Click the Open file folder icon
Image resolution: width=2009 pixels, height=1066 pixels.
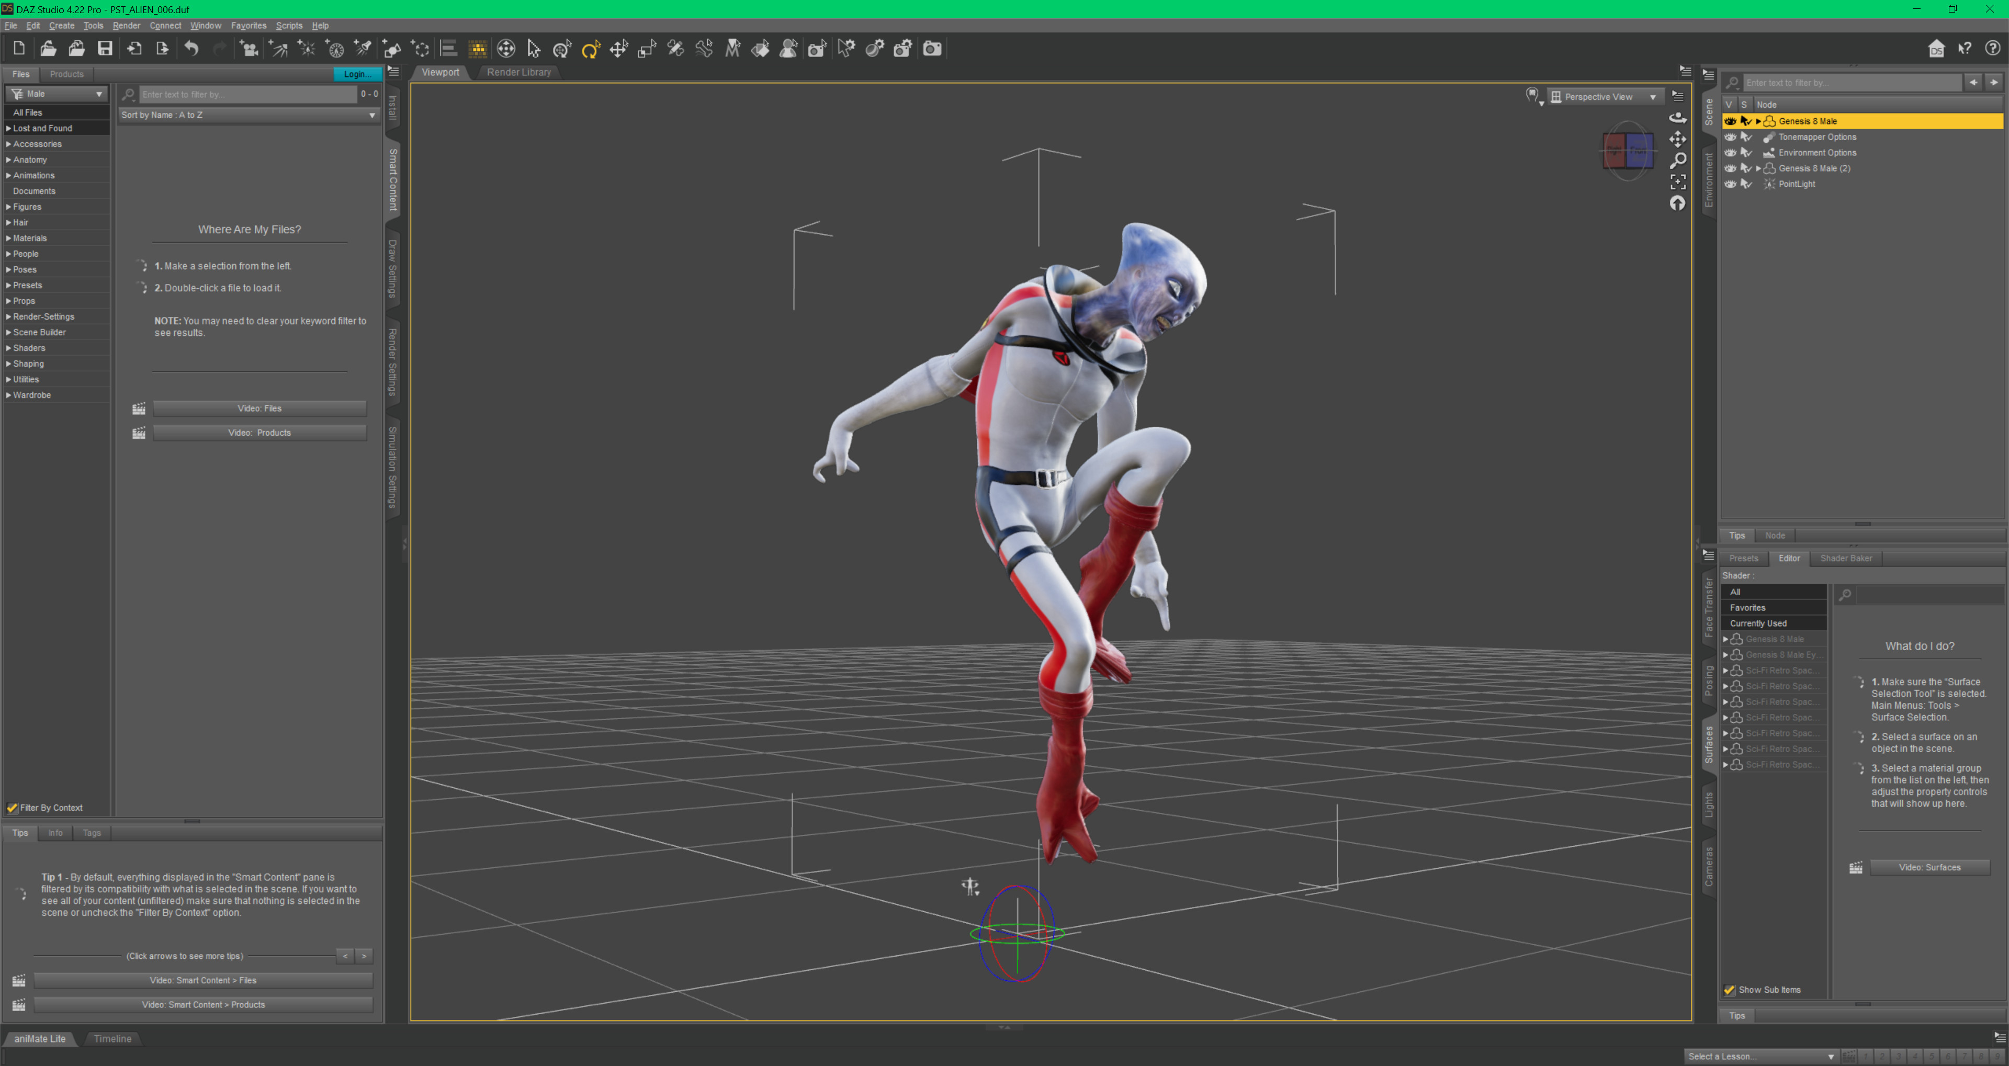pos(48,48)
